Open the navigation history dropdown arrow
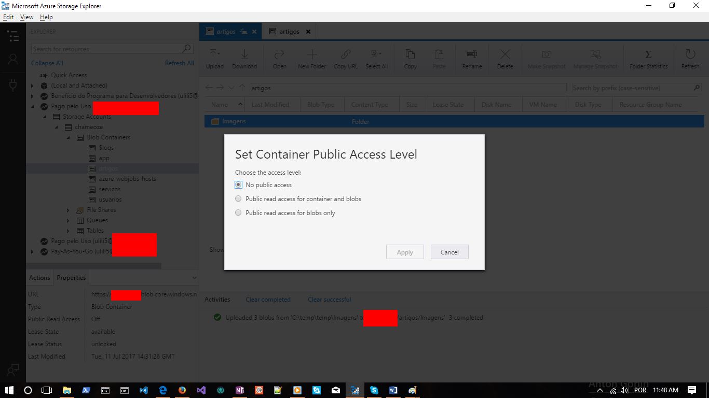 click(231, 88)
